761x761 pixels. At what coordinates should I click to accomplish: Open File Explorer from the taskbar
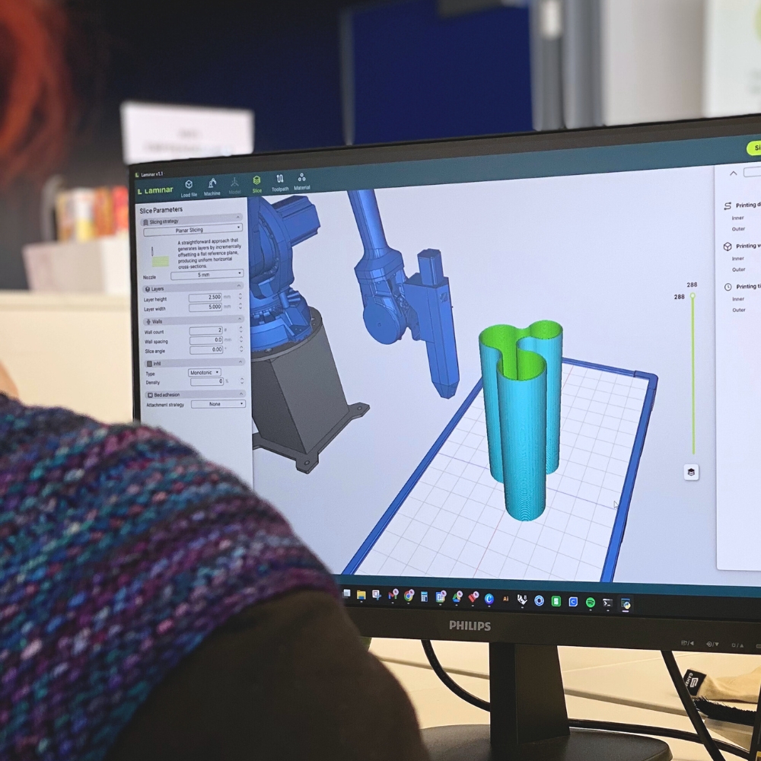click(x=361, y=596)
